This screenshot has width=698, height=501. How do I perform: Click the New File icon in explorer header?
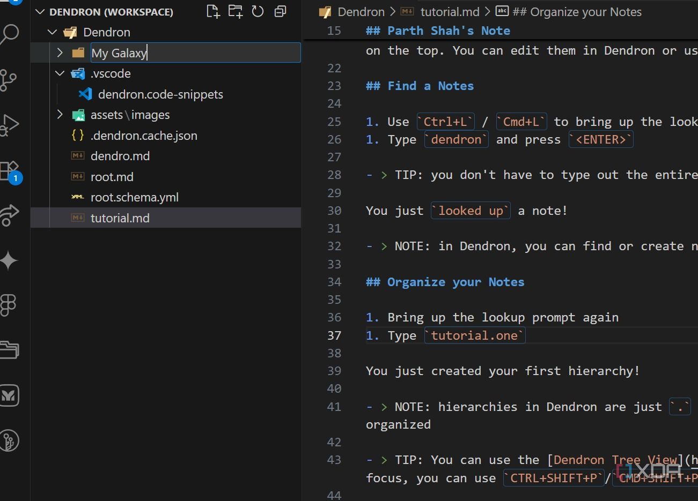pos(213,11)
